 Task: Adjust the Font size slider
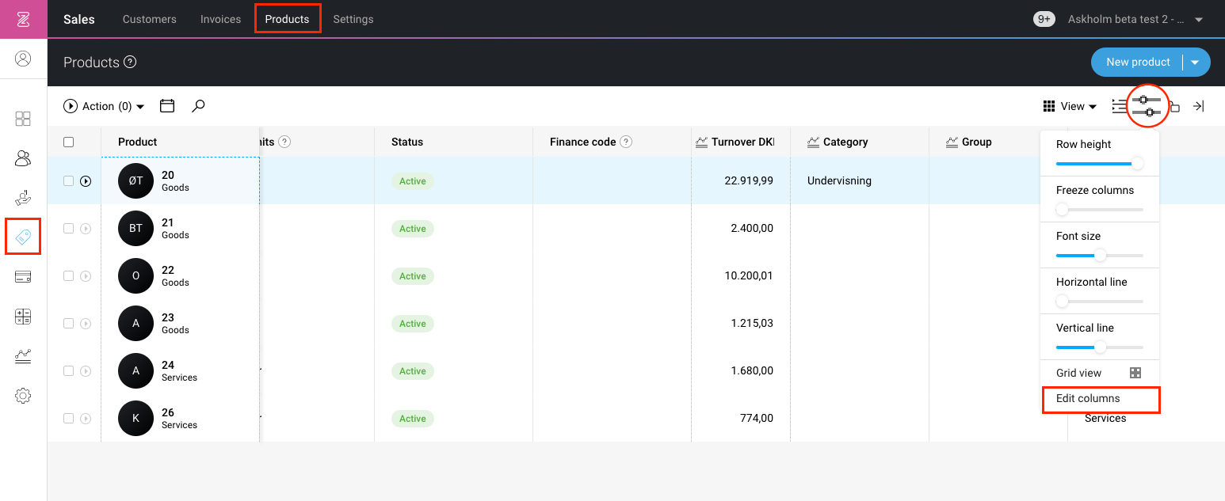[x=1100, y=256]
